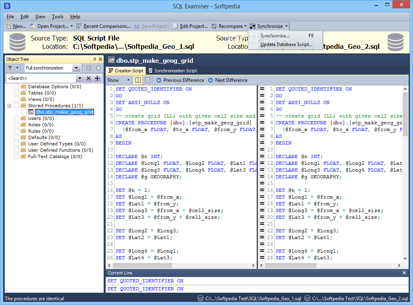Toggle the User Defined Functions checkbox
This screenshot has height=305, width=413.
pyautogui.click(x=17, y=150)
